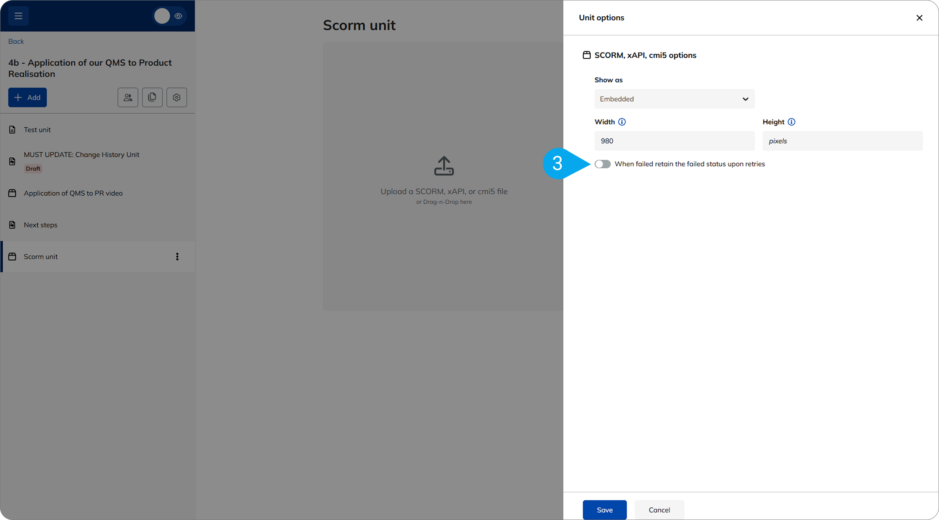Click the Height info icon
Image resolution: width=939 pixels, height=520 pixels.
(x=791, y=122)
